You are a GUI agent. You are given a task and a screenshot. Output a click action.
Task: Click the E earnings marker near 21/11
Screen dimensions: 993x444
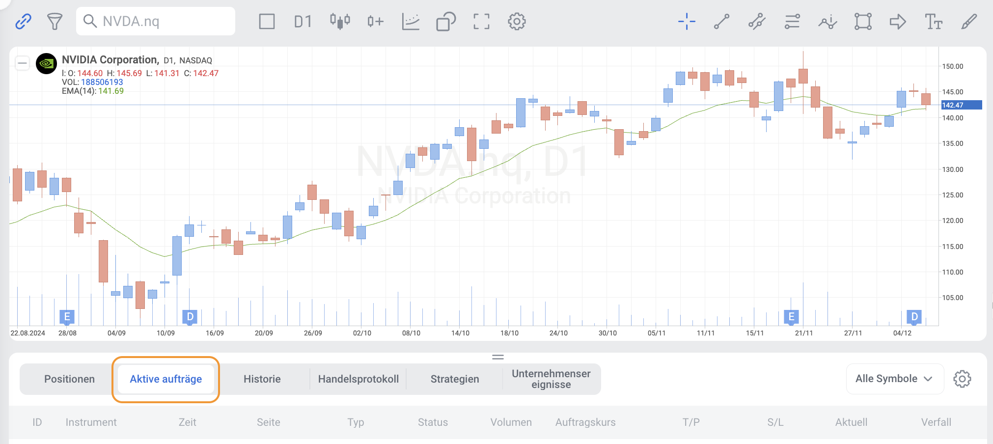(791, 317)
